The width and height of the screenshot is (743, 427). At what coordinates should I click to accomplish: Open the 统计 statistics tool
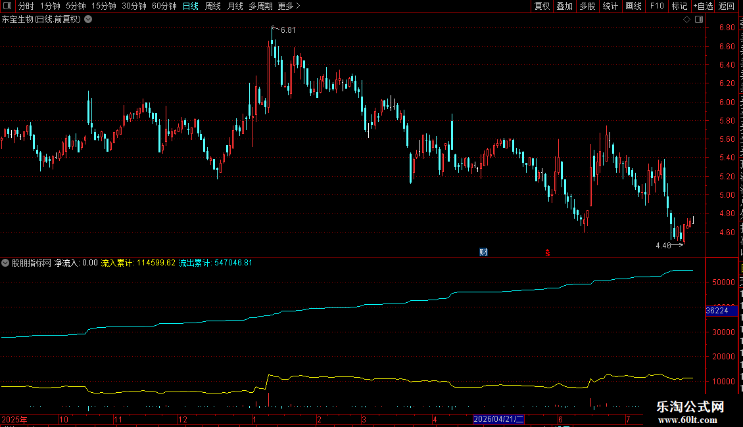(x=610, y=6)
